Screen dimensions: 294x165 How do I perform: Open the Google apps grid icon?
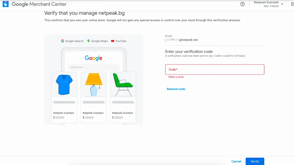[292, 4]
